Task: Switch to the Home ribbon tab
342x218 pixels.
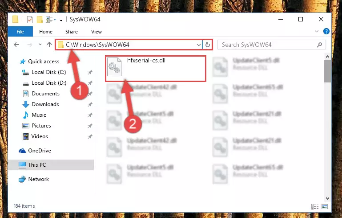Action: coord(46,32)
